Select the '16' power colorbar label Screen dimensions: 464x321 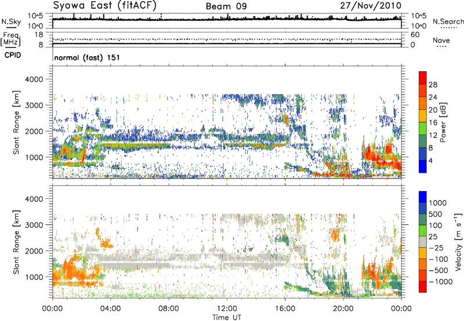pos(433,123)
